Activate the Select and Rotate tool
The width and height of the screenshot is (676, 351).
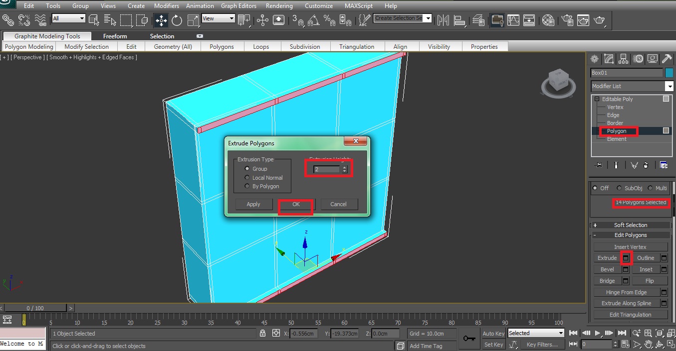point(177,20)
